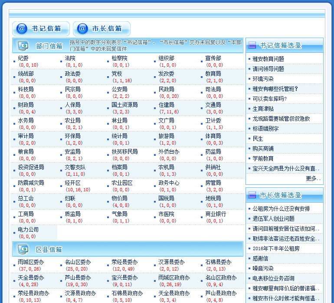Expand more items via 更多.. link
Screen dimensions: 334x303
tap(313, 178)
